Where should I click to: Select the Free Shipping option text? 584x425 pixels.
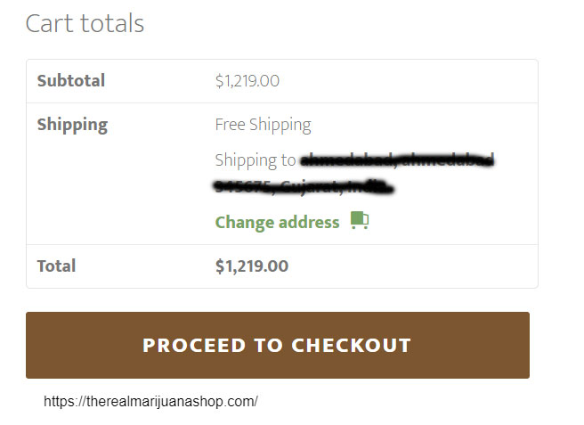263,125
